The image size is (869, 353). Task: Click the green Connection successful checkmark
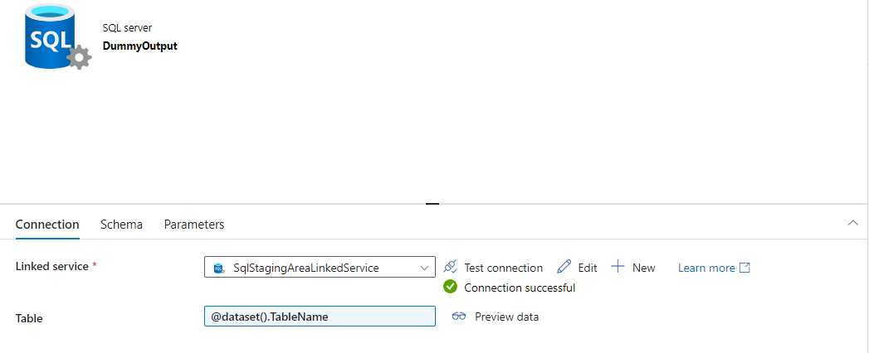(451, 288)
